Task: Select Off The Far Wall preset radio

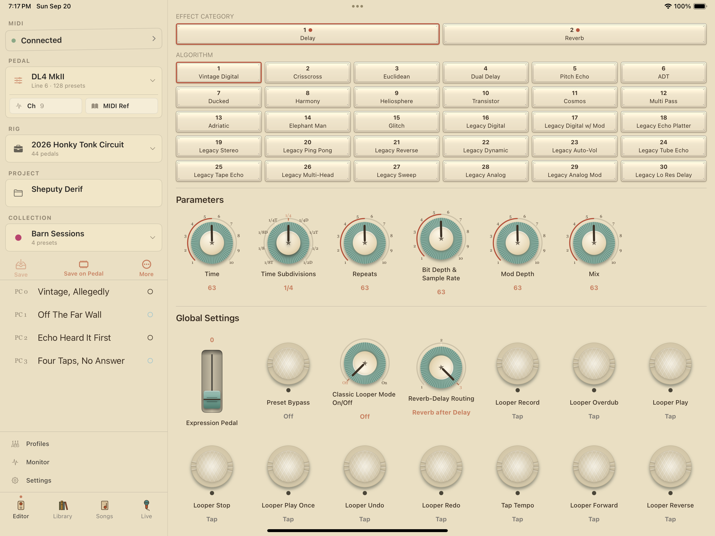Action: pos(150,315)
